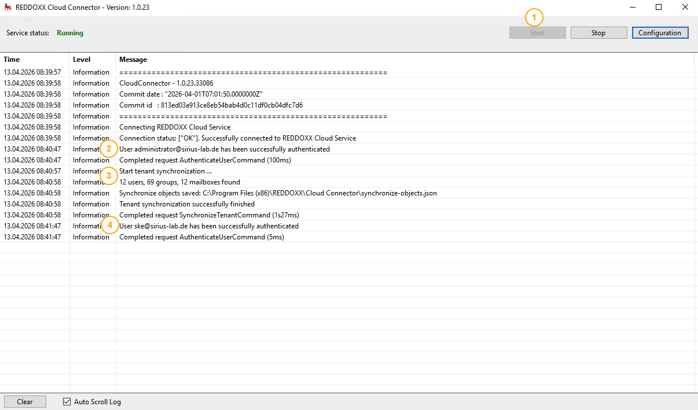Click the Message column header
Screen dimensions: 698x410
point(133,59)
